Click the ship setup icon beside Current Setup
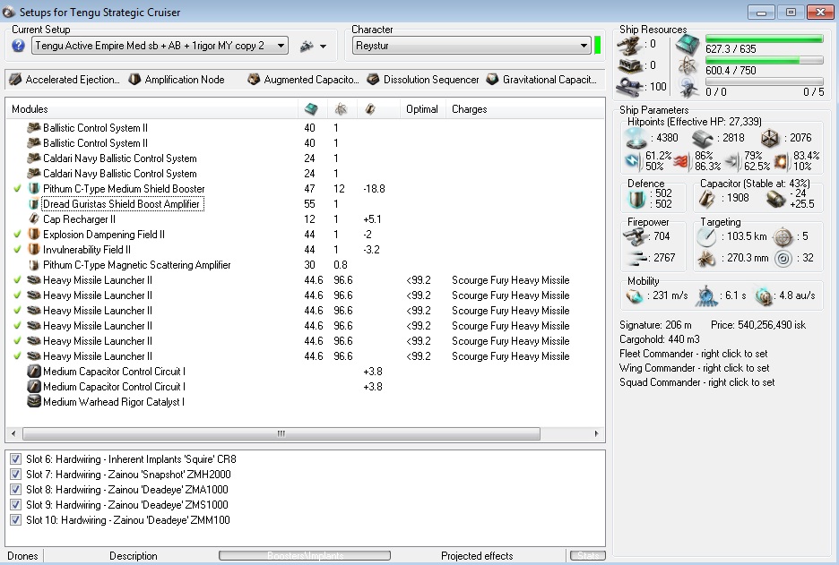The height and width of the screenshot is (565, 839). [x=307, y=46]
